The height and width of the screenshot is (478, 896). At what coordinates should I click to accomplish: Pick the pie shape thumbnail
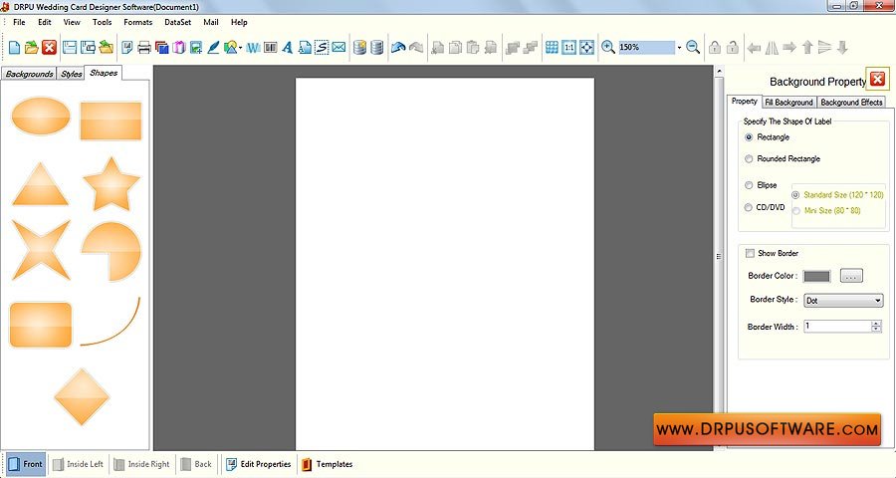coord(112,252)
